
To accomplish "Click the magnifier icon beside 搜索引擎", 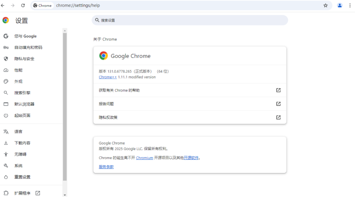I will pyautogui.click(x=6, y=93).
